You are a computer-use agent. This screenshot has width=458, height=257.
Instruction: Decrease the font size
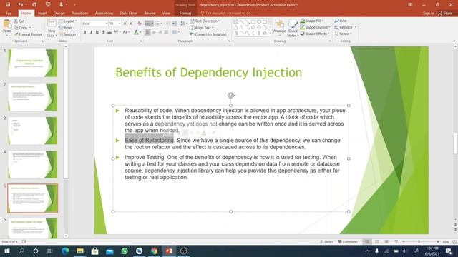click(x=131, y=24)
